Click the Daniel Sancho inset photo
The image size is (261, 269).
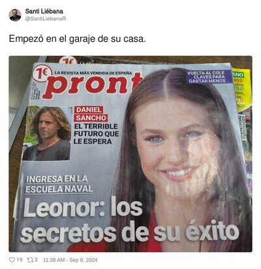[47, 133]
